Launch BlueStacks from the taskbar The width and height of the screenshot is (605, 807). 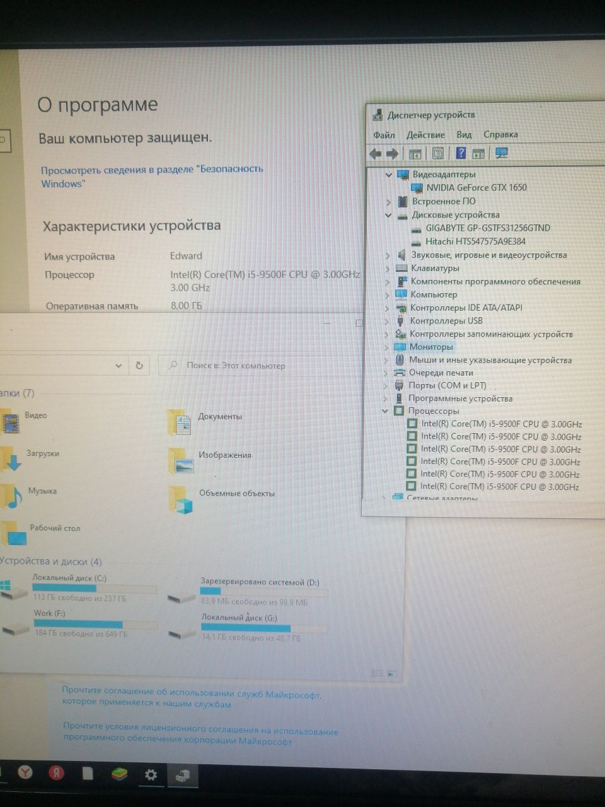click(119, 774)
